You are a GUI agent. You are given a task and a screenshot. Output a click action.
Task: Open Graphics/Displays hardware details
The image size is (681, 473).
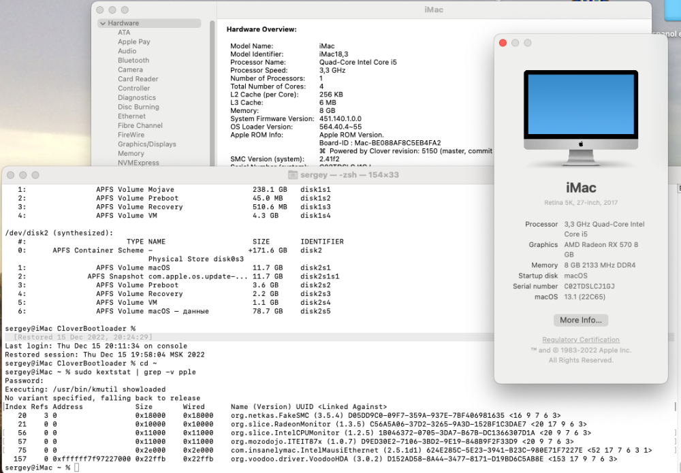pyautogui.click(x=147, y=144)
